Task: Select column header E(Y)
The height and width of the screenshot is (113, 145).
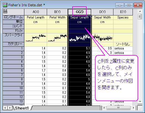Action: 123,12
